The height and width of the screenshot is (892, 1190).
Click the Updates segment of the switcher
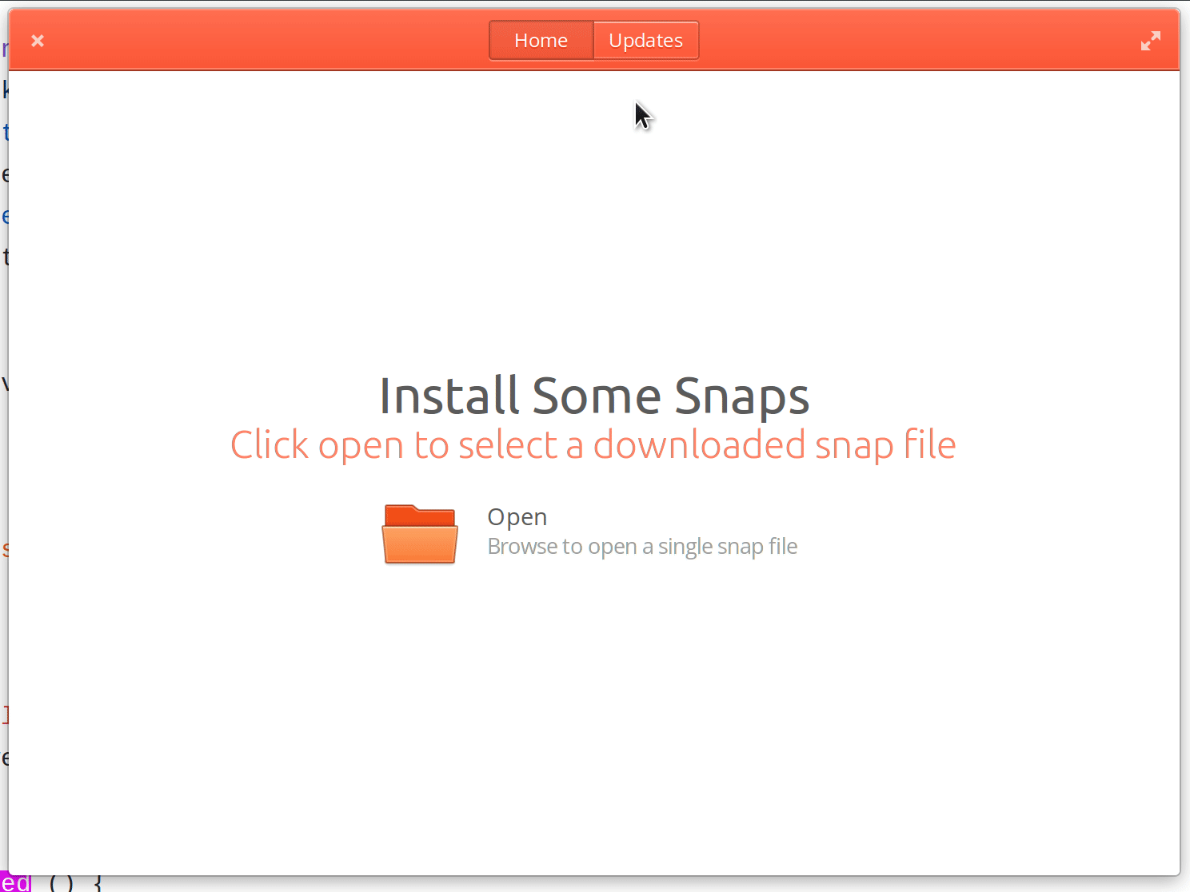[x=645, y=40]
